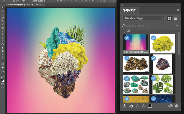Toggle the 변형 컨트롤 표시 checkbox

tap(31, 1)
